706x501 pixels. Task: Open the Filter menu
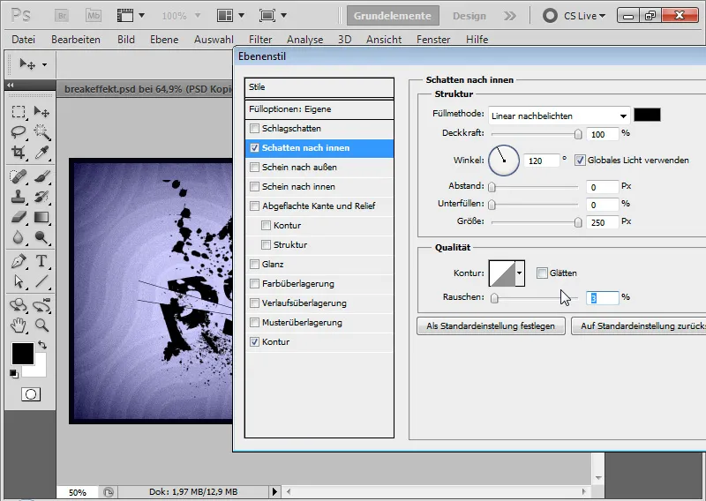click(x=260, y=40)
